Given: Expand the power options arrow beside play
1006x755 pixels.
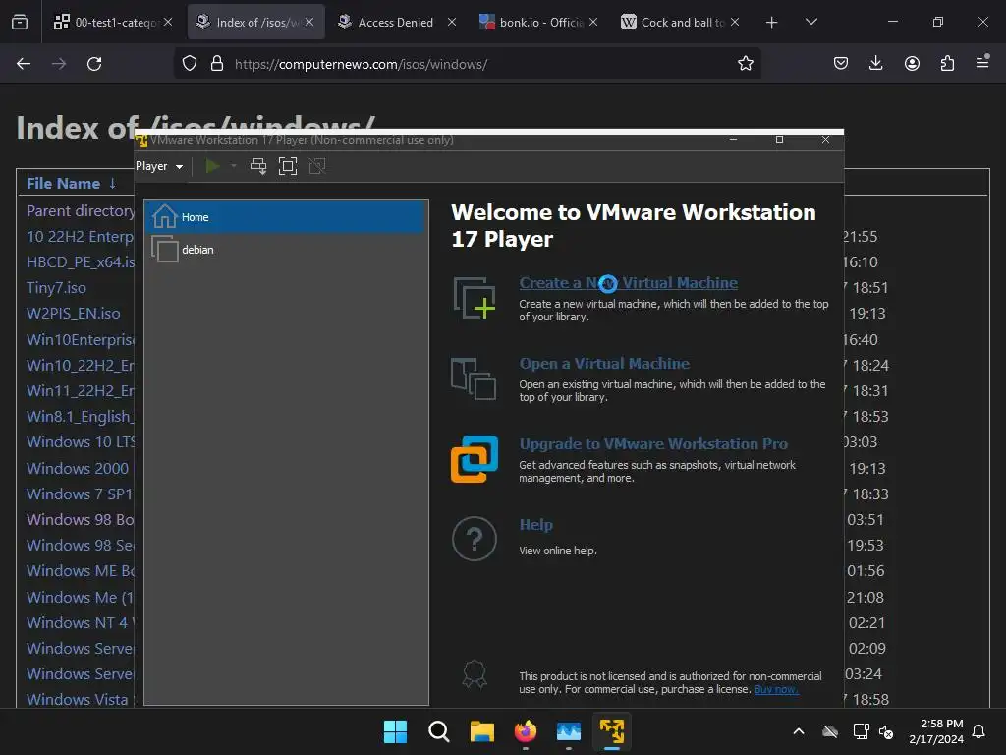Looking at the screenshot, I should coord(234,166).
